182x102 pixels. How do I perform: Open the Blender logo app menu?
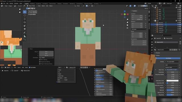[2, 3]
